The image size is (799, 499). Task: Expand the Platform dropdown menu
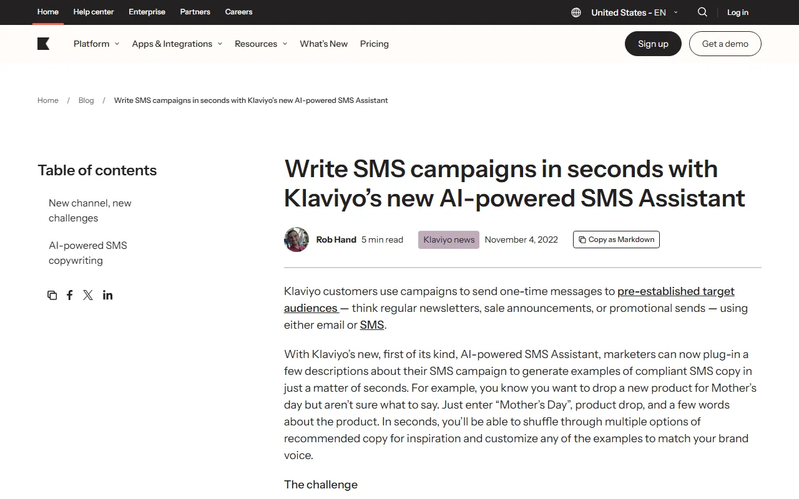click(x=96, y=44)
